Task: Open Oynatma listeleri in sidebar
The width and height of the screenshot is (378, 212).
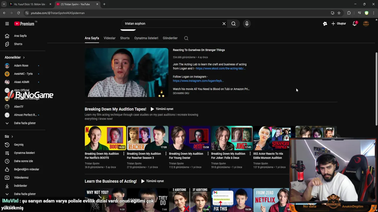Action: pyautogui.click(x=24, y=153)
